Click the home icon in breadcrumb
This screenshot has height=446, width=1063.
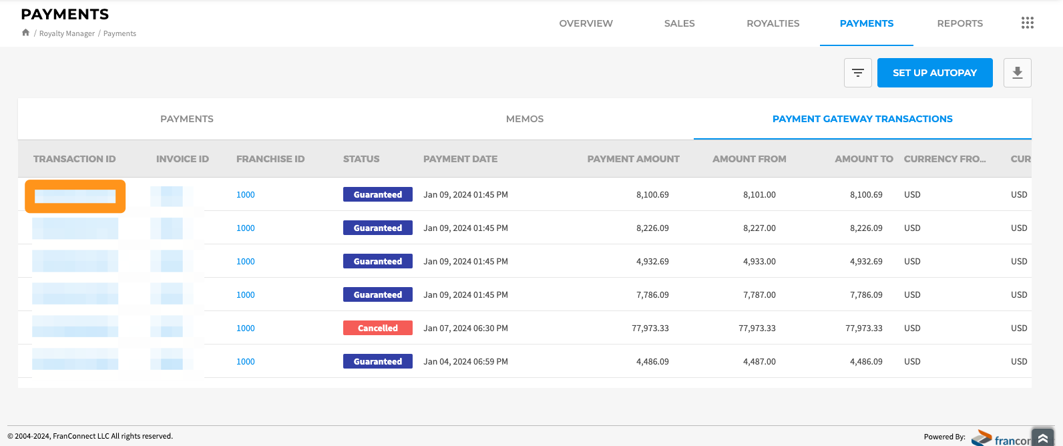(x=25, y=33)
